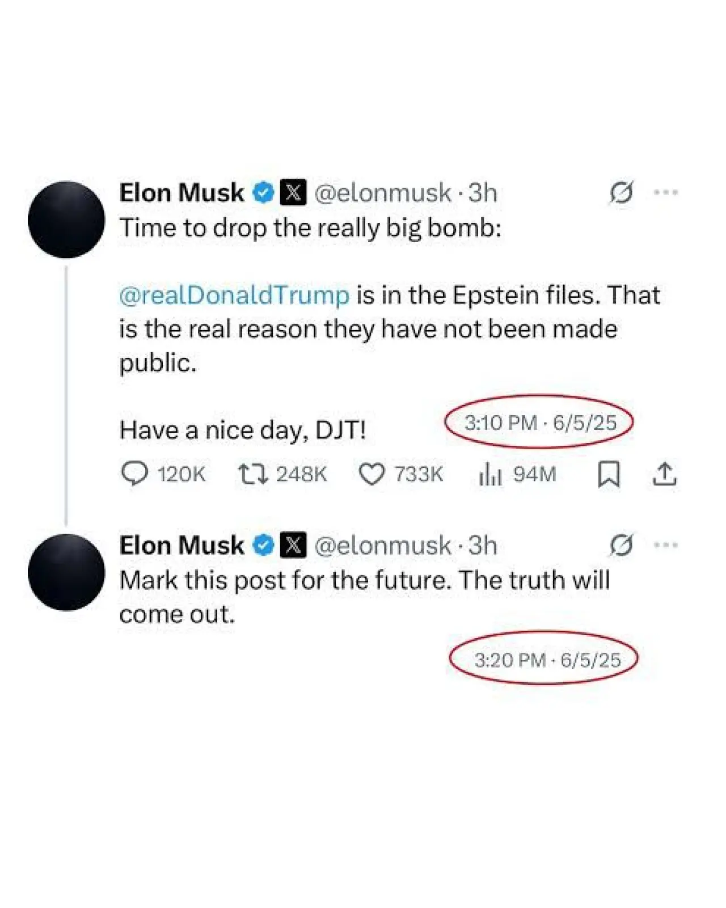This screenshot has width=726, height=908.
Task: Click verified badge on first post
Action: (263, 193)
